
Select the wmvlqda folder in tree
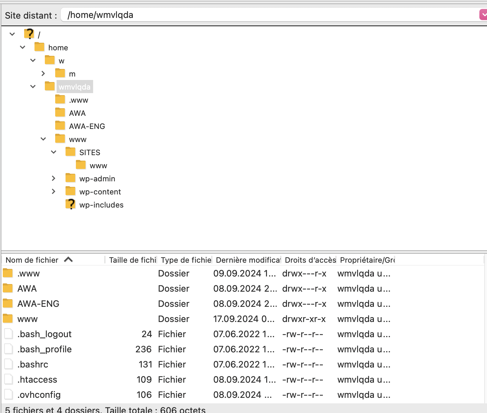[x=74, y=87]
